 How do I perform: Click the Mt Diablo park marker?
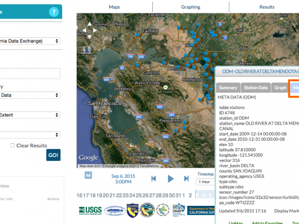tap(165, 87)
